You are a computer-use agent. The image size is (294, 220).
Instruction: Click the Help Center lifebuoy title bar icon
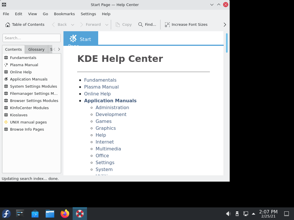(x=4, y=5)
